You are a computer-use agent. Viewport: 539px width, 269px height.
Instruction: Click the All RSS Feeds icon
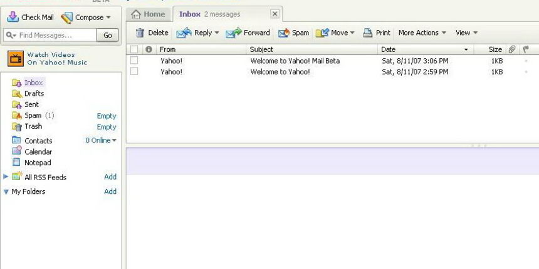point(17,176)
